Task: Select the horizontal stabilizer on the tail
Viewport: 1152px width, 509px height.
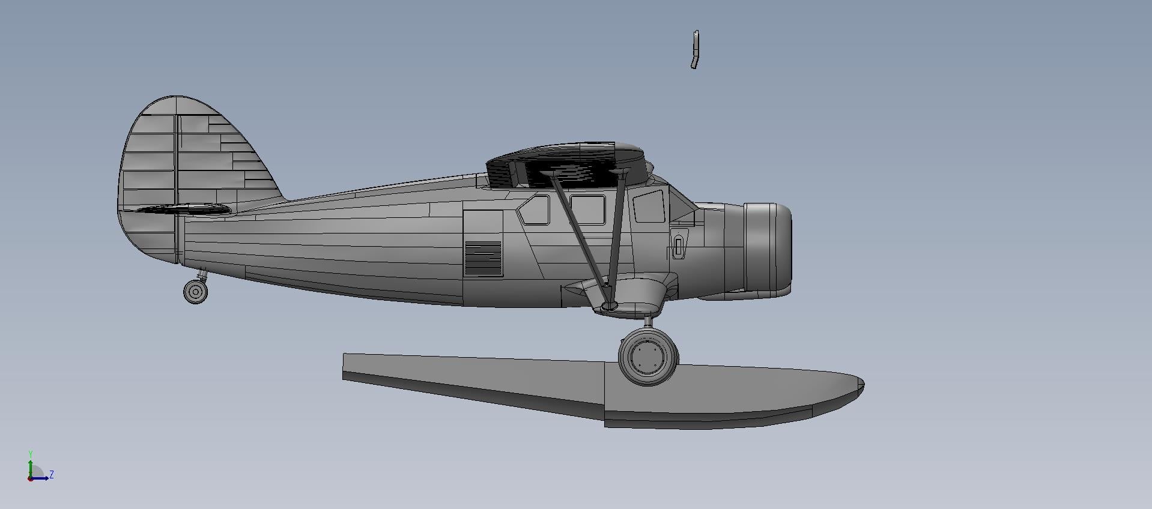Action: (x=184, y=209)
